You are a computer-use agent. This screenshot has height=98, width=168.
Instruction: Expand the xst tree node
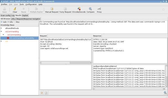[x=1, y=41]
